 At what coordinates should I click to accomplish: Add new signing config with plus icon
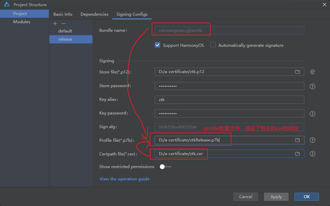55,24
